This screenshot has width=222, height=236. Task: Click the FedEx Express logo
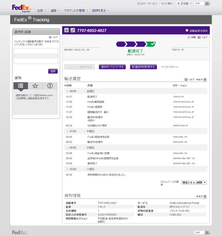(x=21, y=8)
